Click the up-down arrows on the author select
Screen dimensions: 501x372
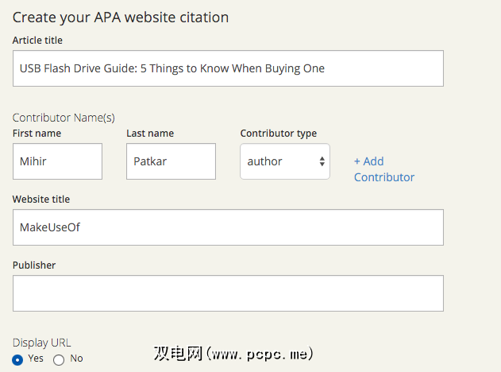(322, 161)
